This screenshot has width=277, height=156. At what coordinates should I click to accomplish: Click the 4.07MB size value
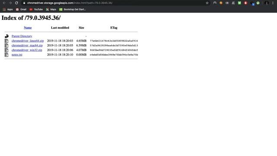point(81,50)
